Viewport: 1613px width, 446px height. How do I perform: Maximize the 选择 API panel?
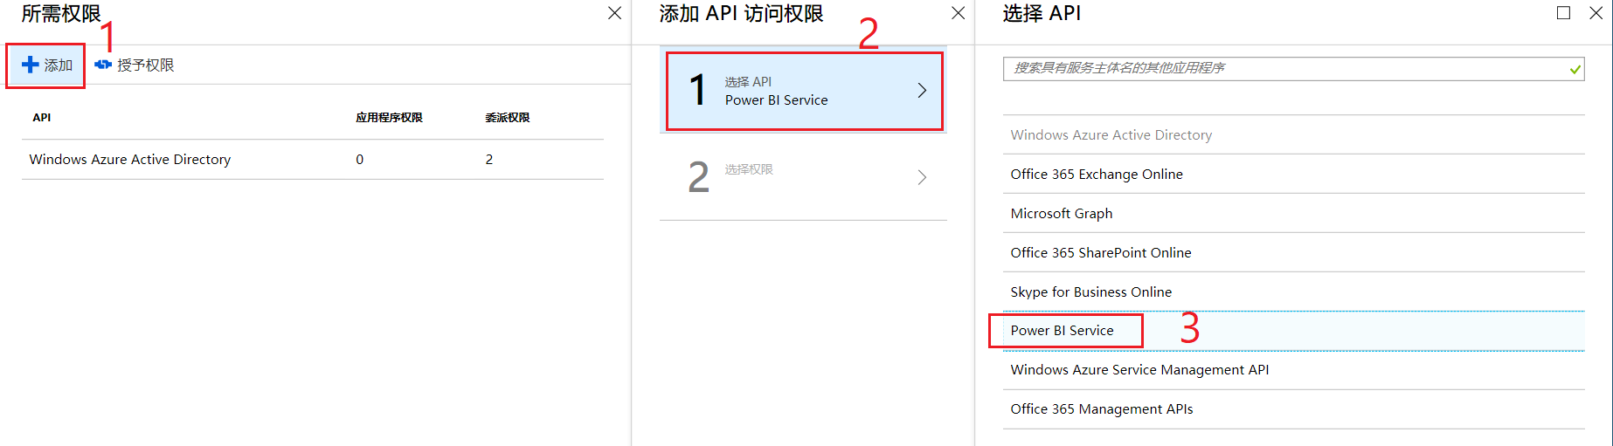[1563, 13]
